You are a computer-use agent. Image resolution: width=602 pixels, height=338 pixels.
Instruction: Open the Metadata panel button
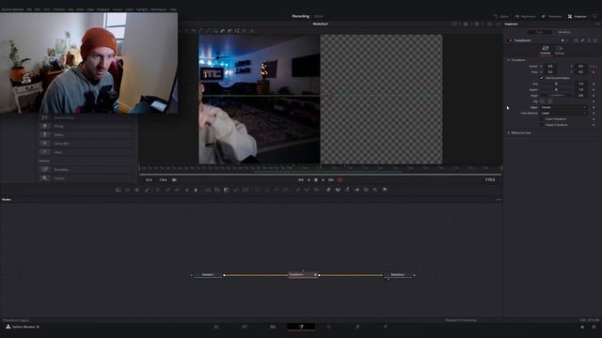(x=551, y=17)
